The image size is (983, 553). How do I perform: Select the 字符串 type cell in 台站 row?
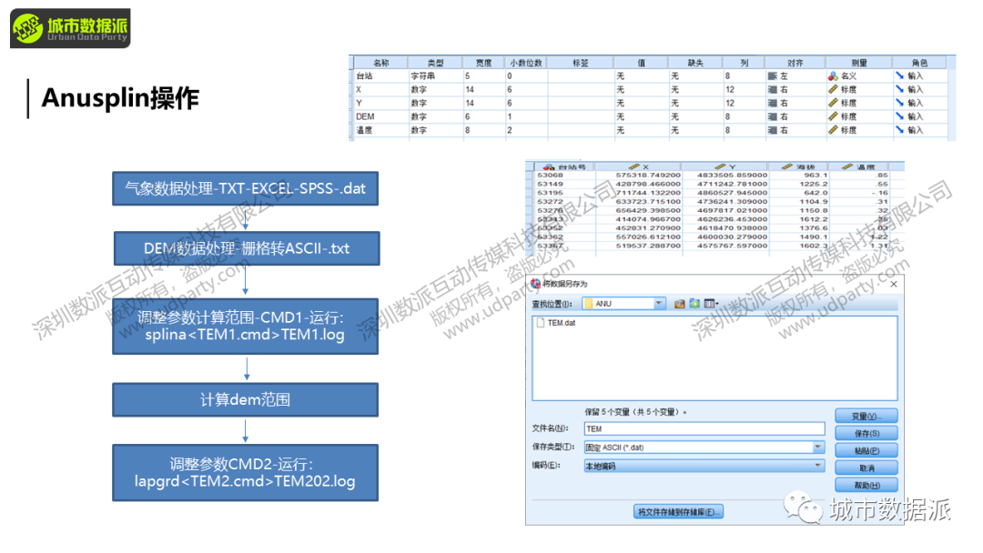435,75
